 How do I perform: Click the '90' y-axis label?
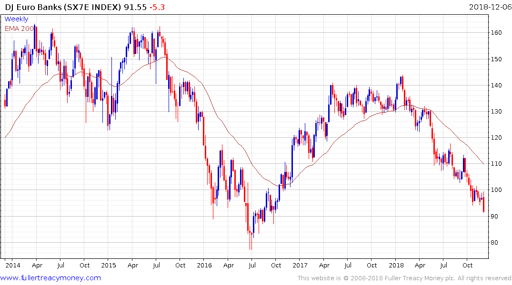(494, 216)
